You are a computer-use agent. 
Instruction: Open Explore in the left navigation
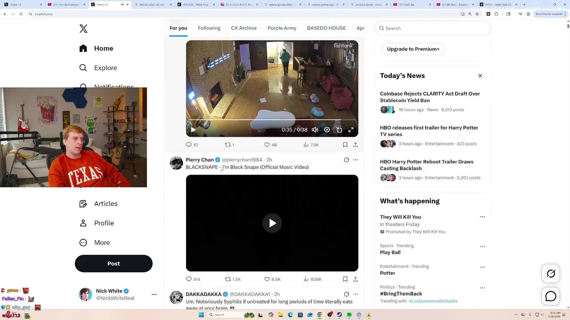pyautogui.click(x=98, y=68)
